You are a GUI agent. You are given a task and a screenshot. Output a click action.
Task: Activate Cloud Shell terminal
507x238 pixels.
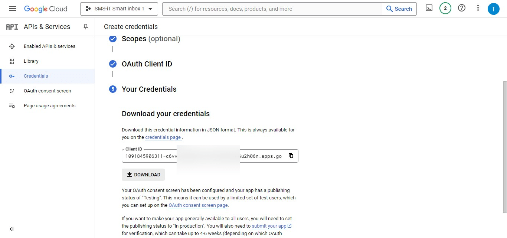tap(429, 8)
